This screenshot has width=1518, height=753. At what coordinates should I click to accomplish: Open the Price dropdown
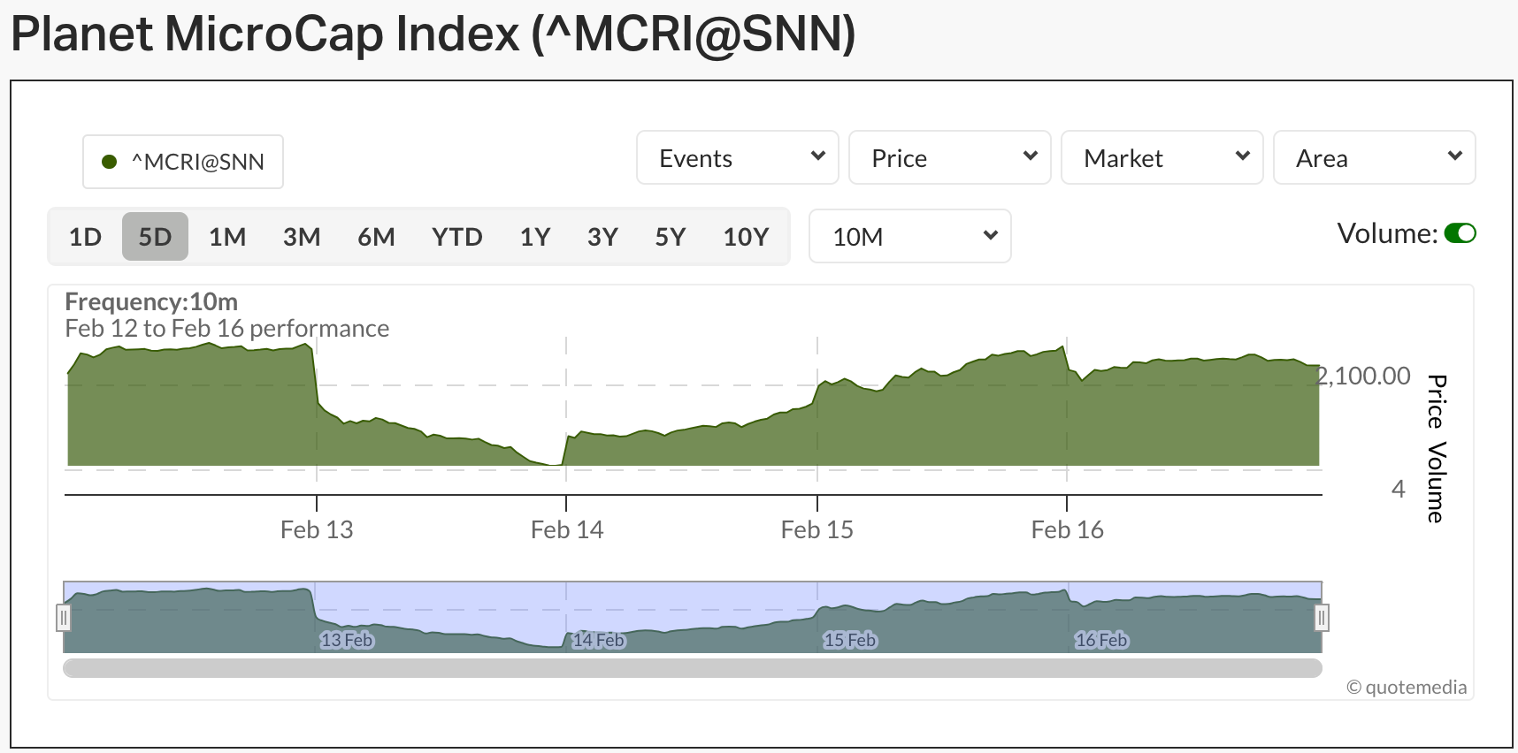click(950, 158)
